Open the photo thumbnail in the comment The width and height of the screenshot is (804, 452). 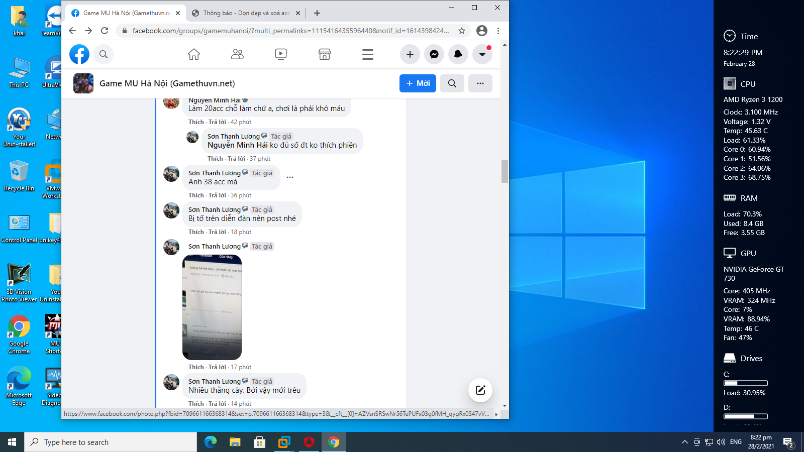pyautogui.click(x=212, y=307)
